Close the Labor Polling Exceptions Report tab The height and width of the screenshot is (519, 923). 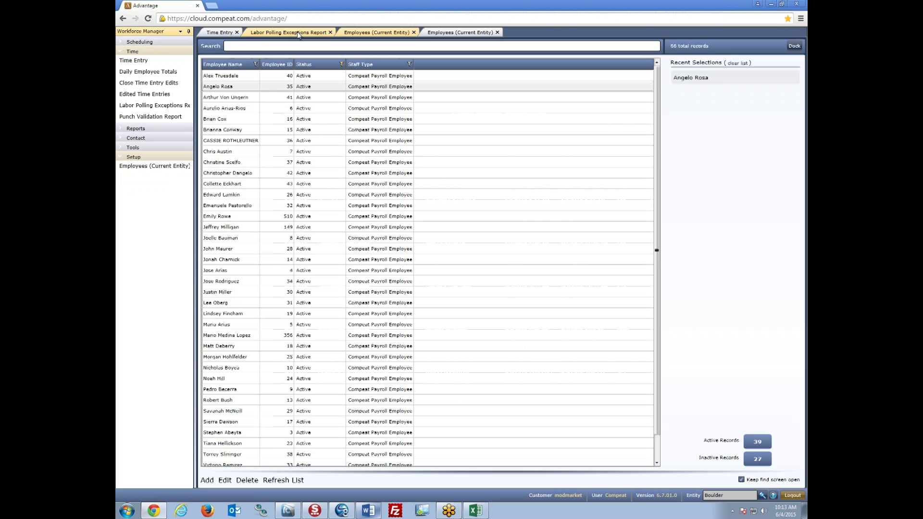(330, 32)
